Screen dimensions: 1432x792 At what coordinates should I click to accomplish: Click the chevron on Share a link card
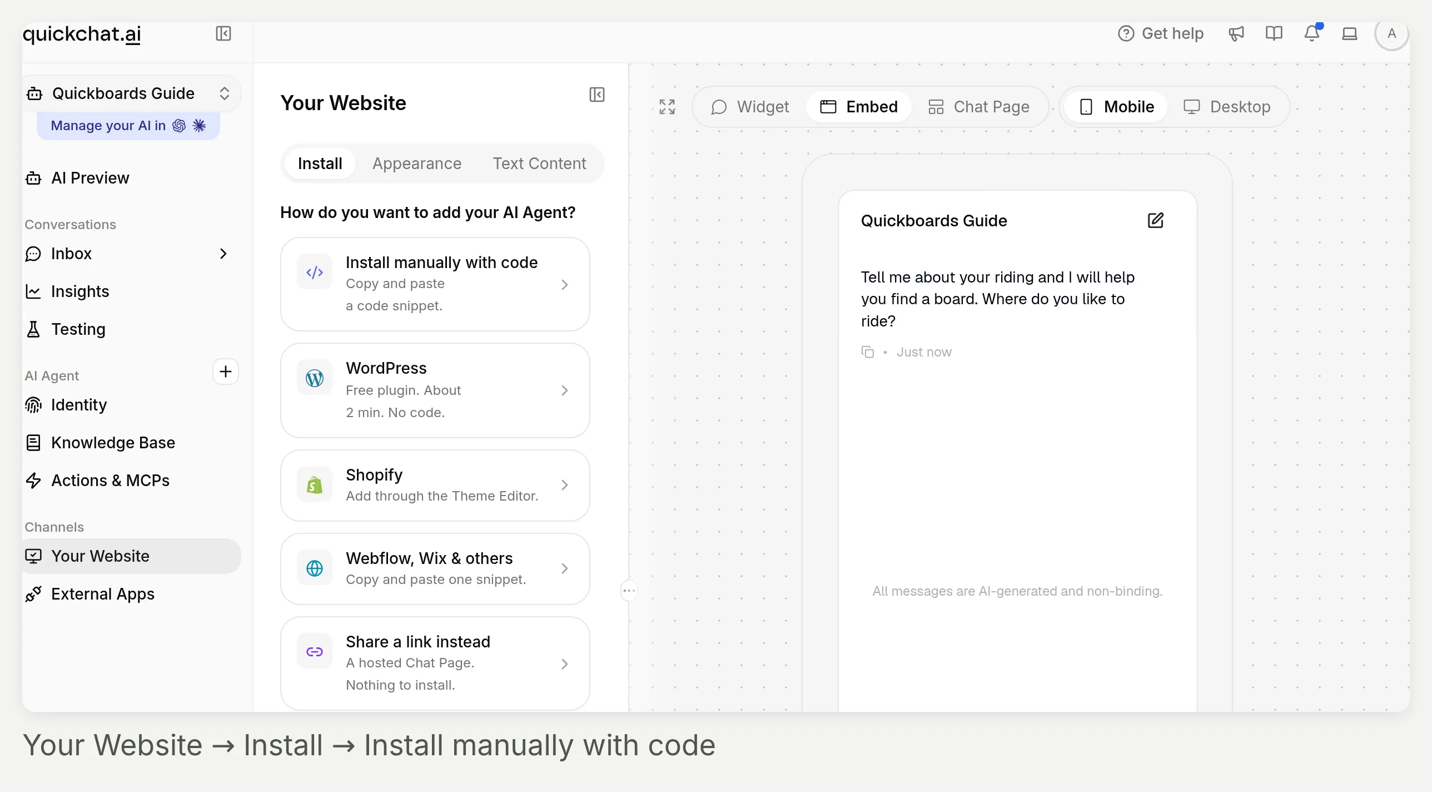click(x=564, y=664)
